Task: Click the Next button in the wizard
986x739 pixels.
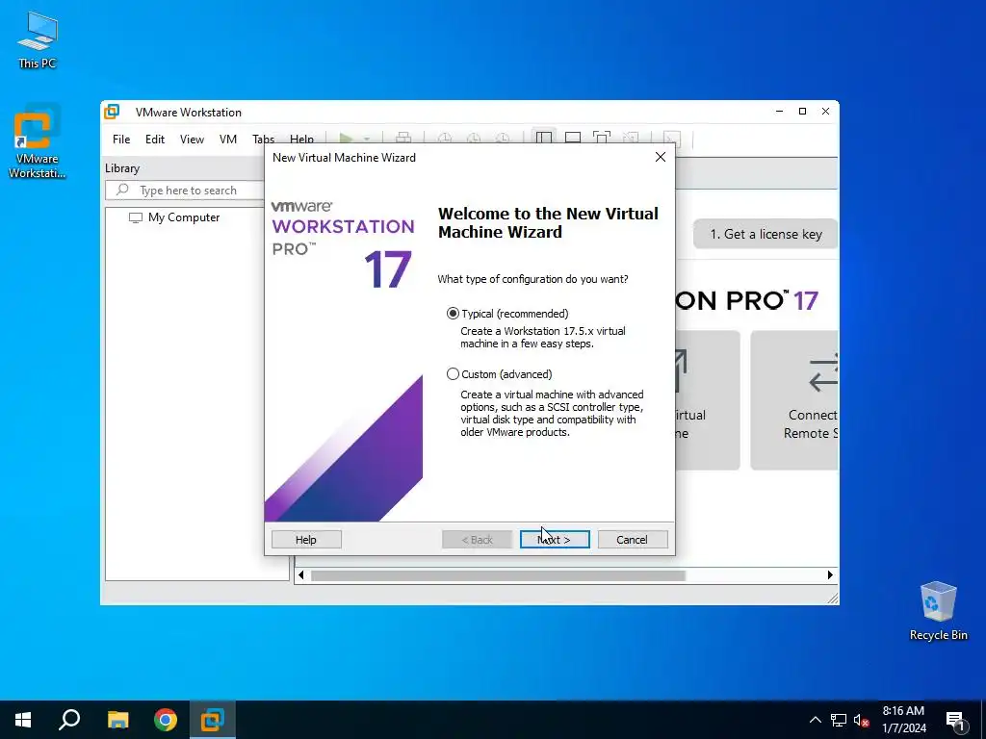Action: click(555, 539)
